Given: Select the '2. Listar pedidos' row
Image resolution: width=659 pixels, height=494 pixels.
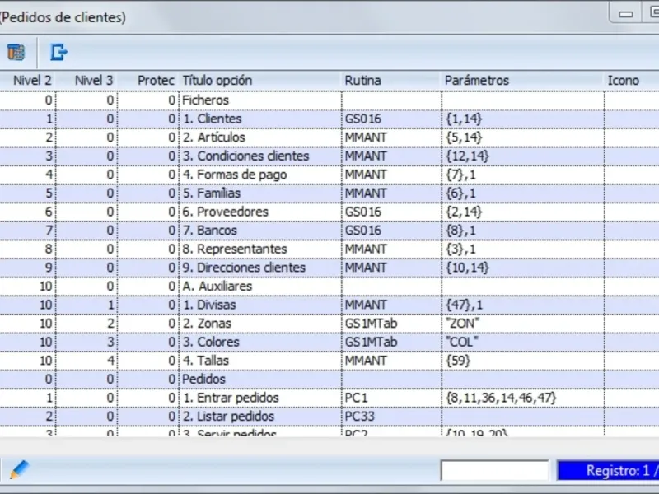Looking at the screenshot, I should (x=329, y=417).
